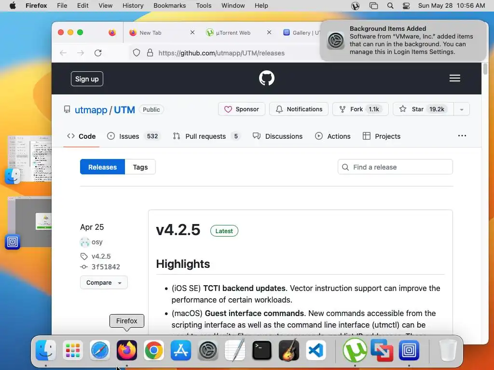This screenshot has height=370, width=494.
Task: Click the padlock site security icon
Action: point(150,53)
